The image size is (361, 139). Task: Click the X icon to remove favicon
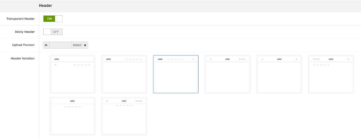(85, 45)
